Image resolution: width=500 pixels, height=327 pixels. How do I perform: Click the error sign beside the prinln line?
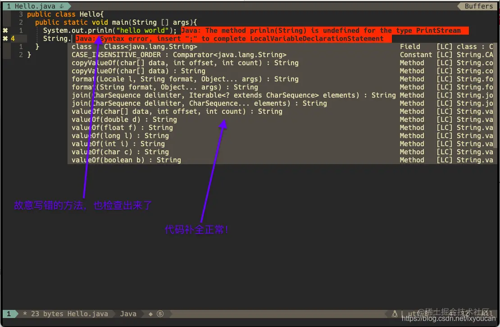point(5,31)
